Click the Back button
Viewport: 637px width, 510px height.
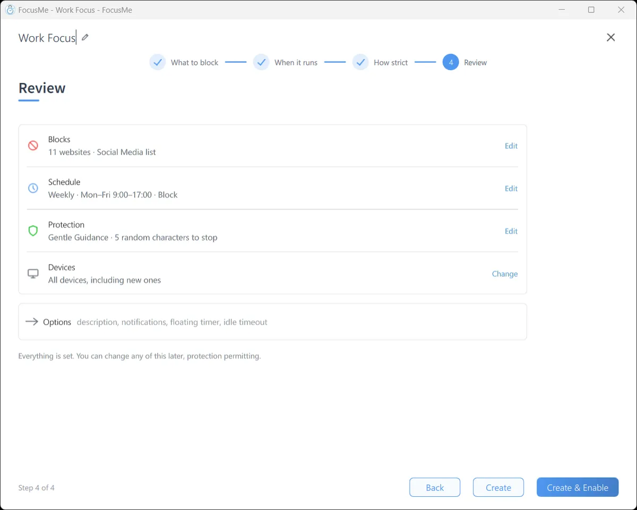click(x=435, y=487)
